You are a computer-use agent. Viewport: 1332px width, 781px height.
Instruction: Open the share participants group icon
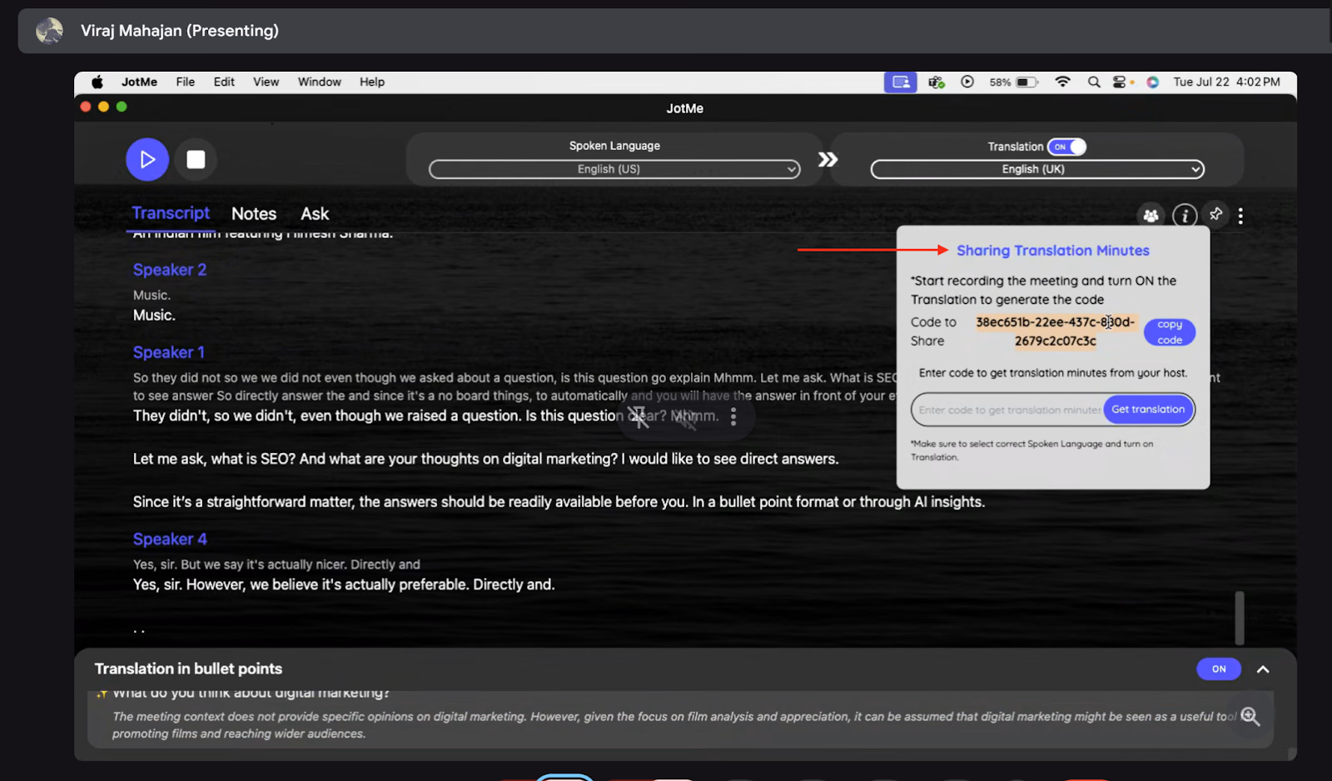1151,216
